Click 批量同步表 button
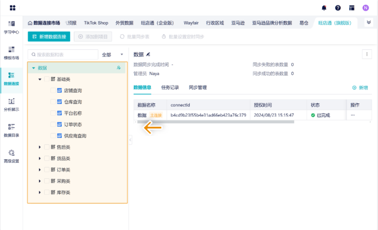This screenshot has height=230, width=378. [135, 37]
